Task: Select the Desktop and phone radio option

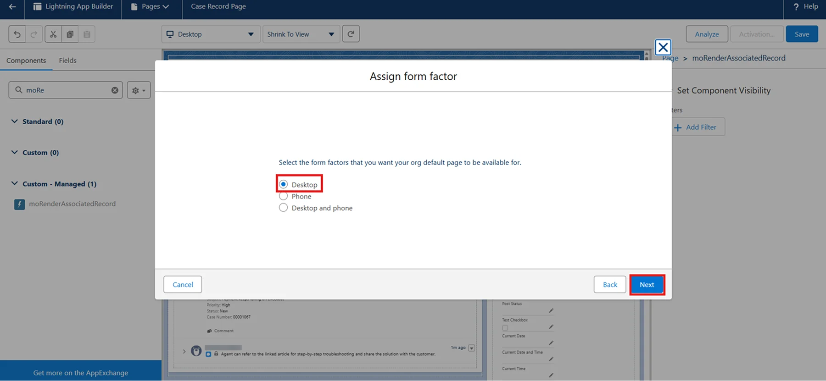Action: click(x=284, y=208)
